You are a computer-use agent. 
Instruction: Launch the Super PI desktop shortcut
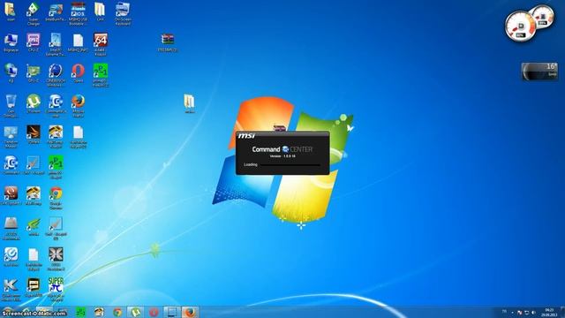coord(56,290)
